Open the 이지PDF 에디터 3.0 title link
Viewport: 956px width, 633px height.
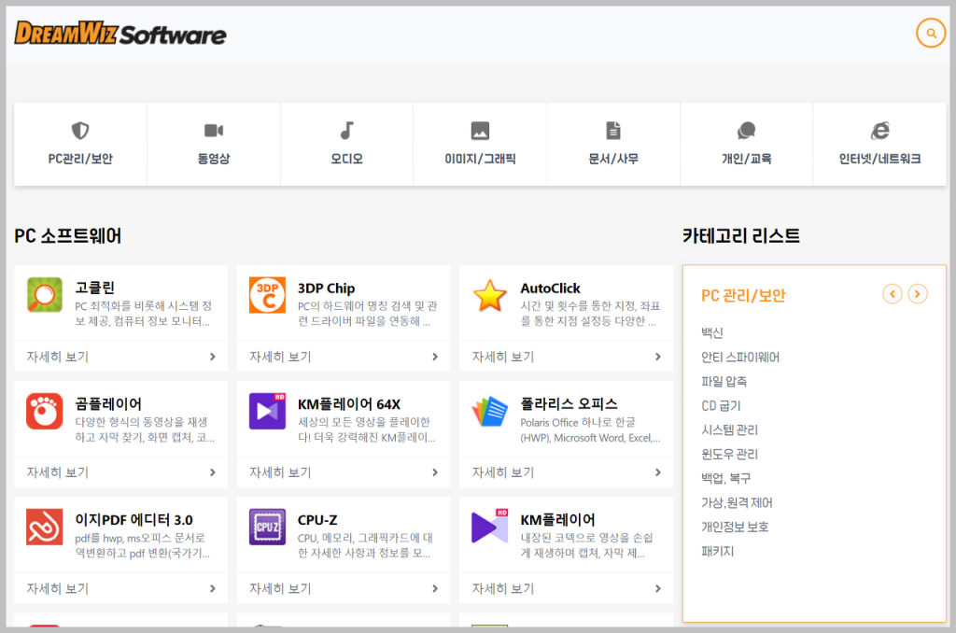[134, 520]
